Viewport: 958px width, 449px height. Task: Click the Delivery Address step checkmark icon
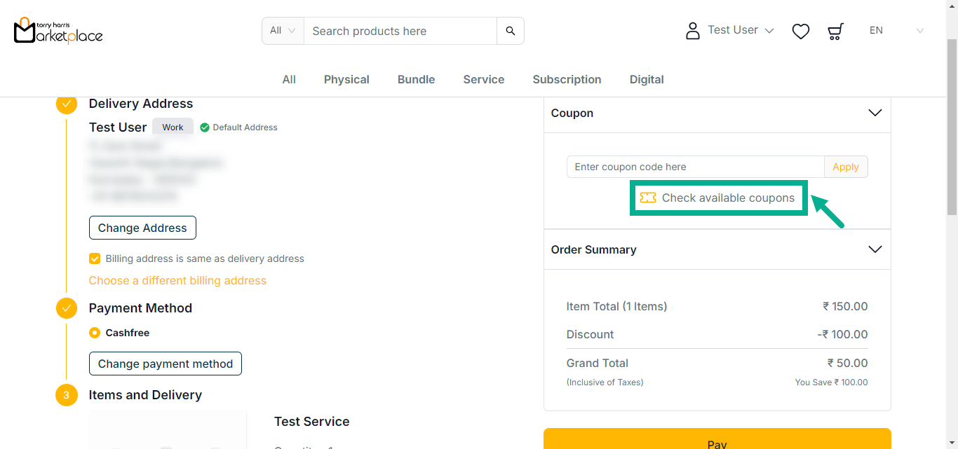point(67,104)
